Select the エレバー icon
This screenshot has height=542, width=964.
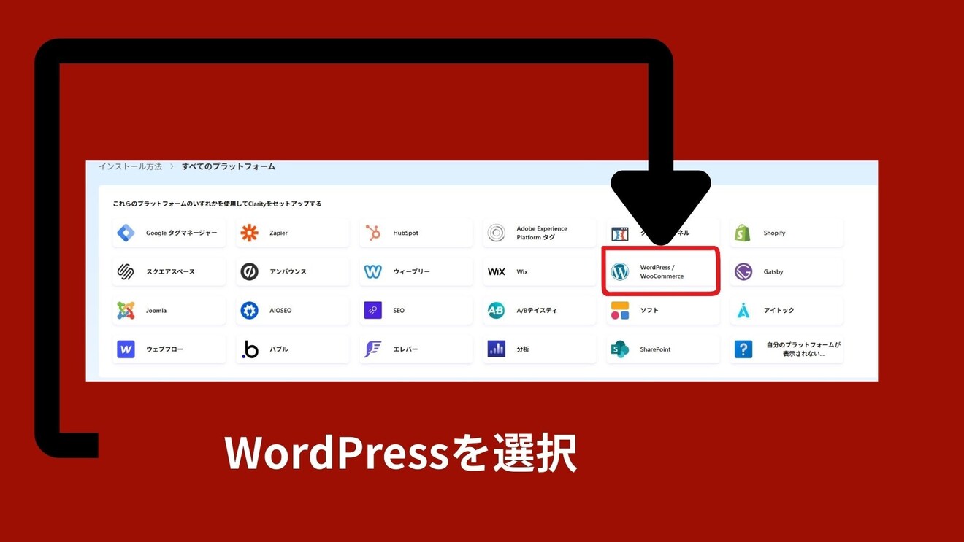(x=373, y=349)
